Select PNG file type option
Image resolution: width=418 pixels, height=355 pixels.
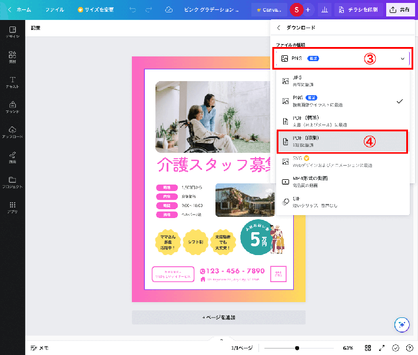click(x=343, y=101)
